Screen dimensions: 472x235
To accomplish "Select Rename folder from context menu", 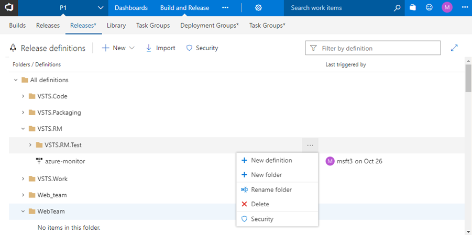I will [x=271, y=189].
